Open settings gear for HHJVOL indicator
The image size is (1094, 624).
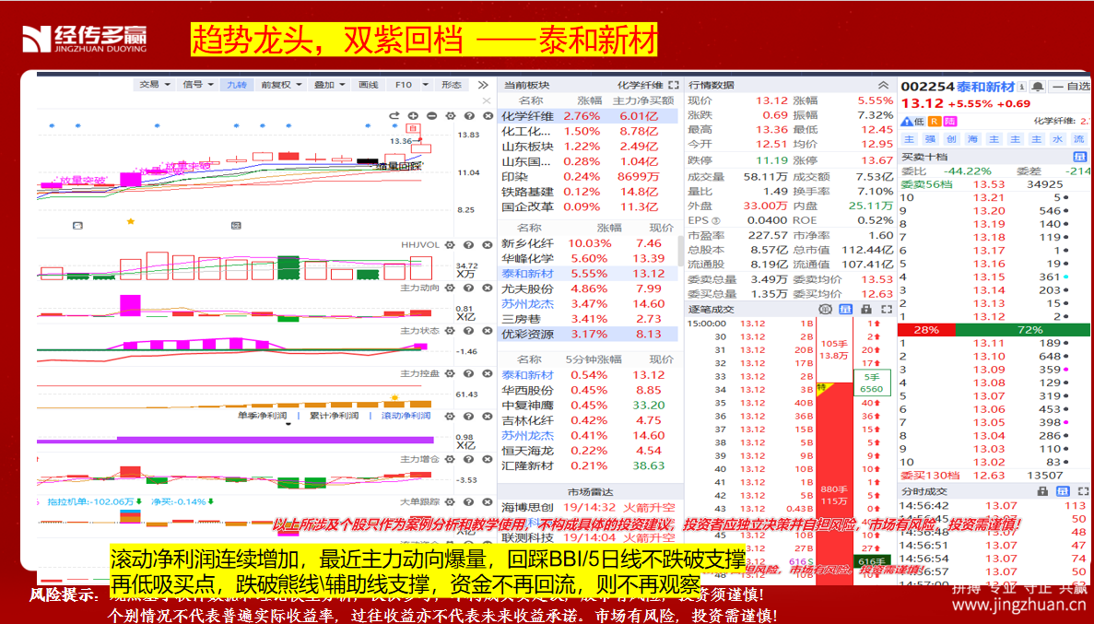pyautogui.click(x=451, y=245)
